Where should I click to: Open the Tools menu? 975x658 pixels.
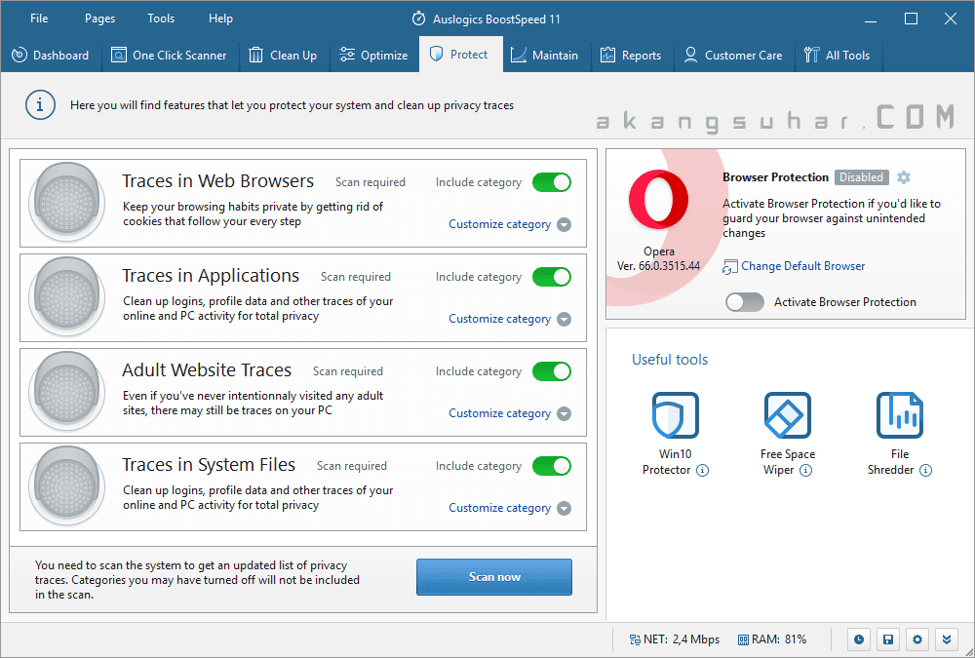click(x=161, y=19)
